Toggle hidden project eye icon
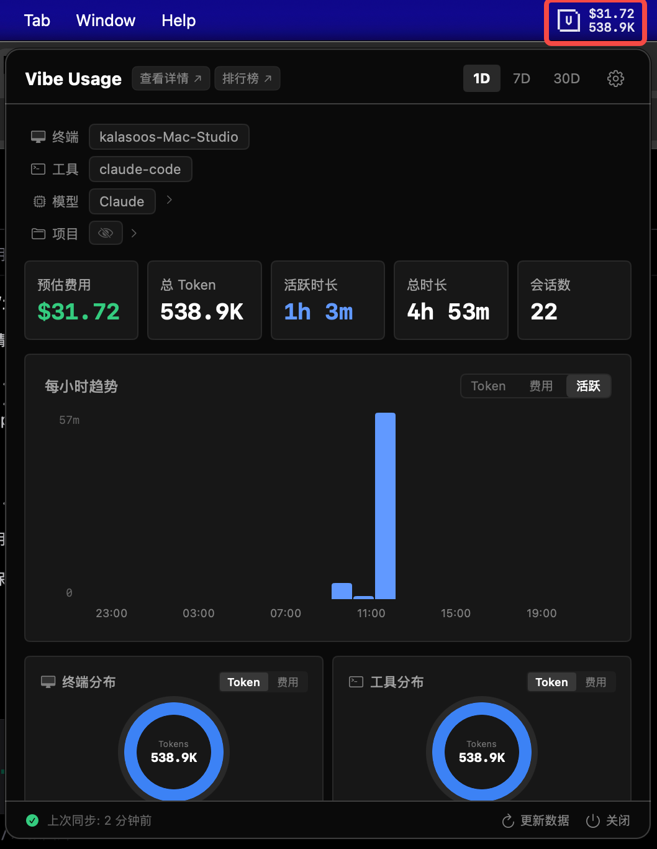Image resolution: width=657 pixels, height=849 pixels. point(106,233)
